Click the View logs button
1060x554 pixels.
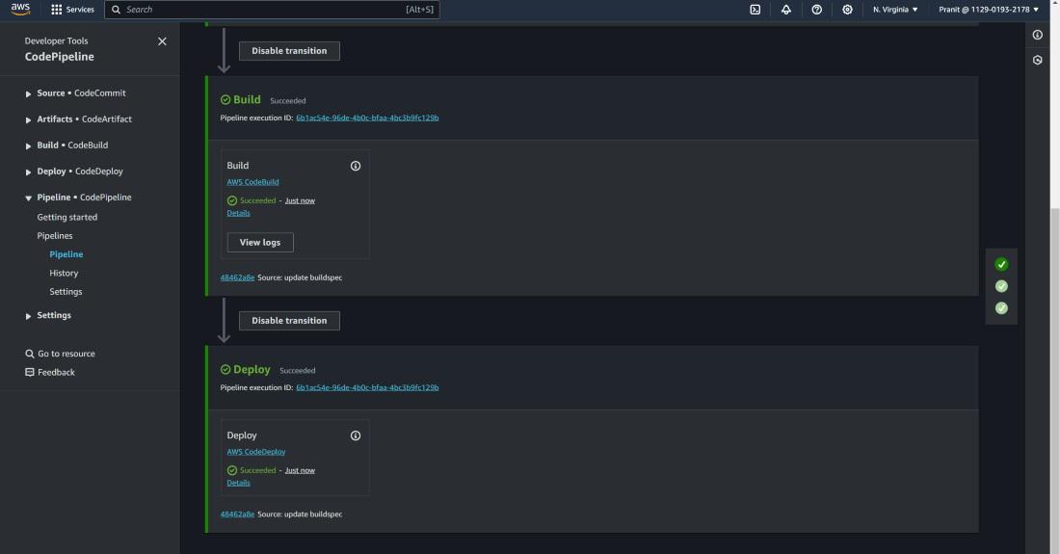[x=260, y=242]
